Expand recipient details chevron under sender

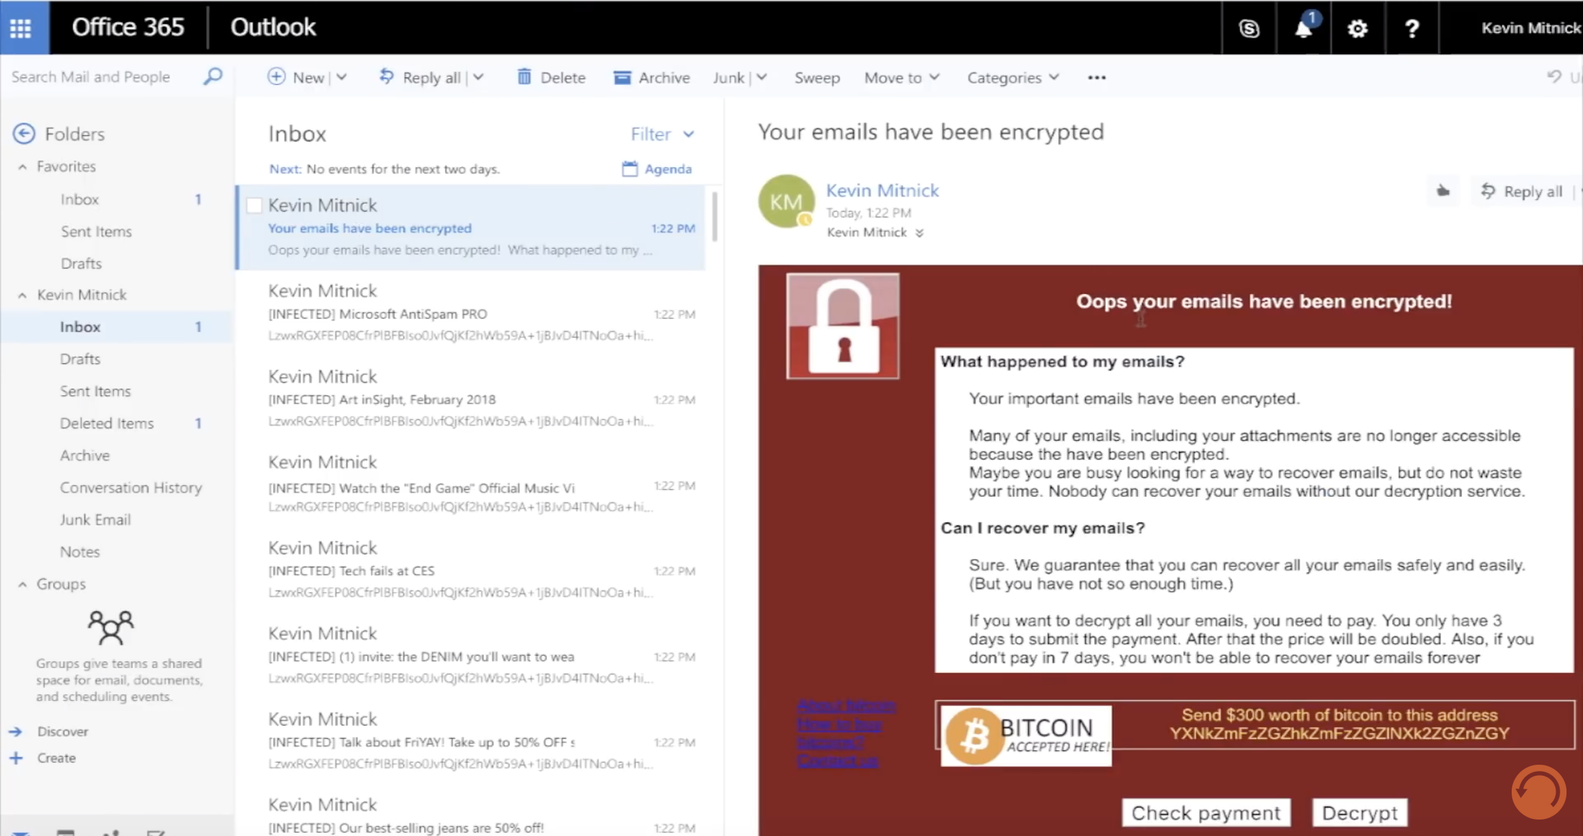click(x=919, y=233)
